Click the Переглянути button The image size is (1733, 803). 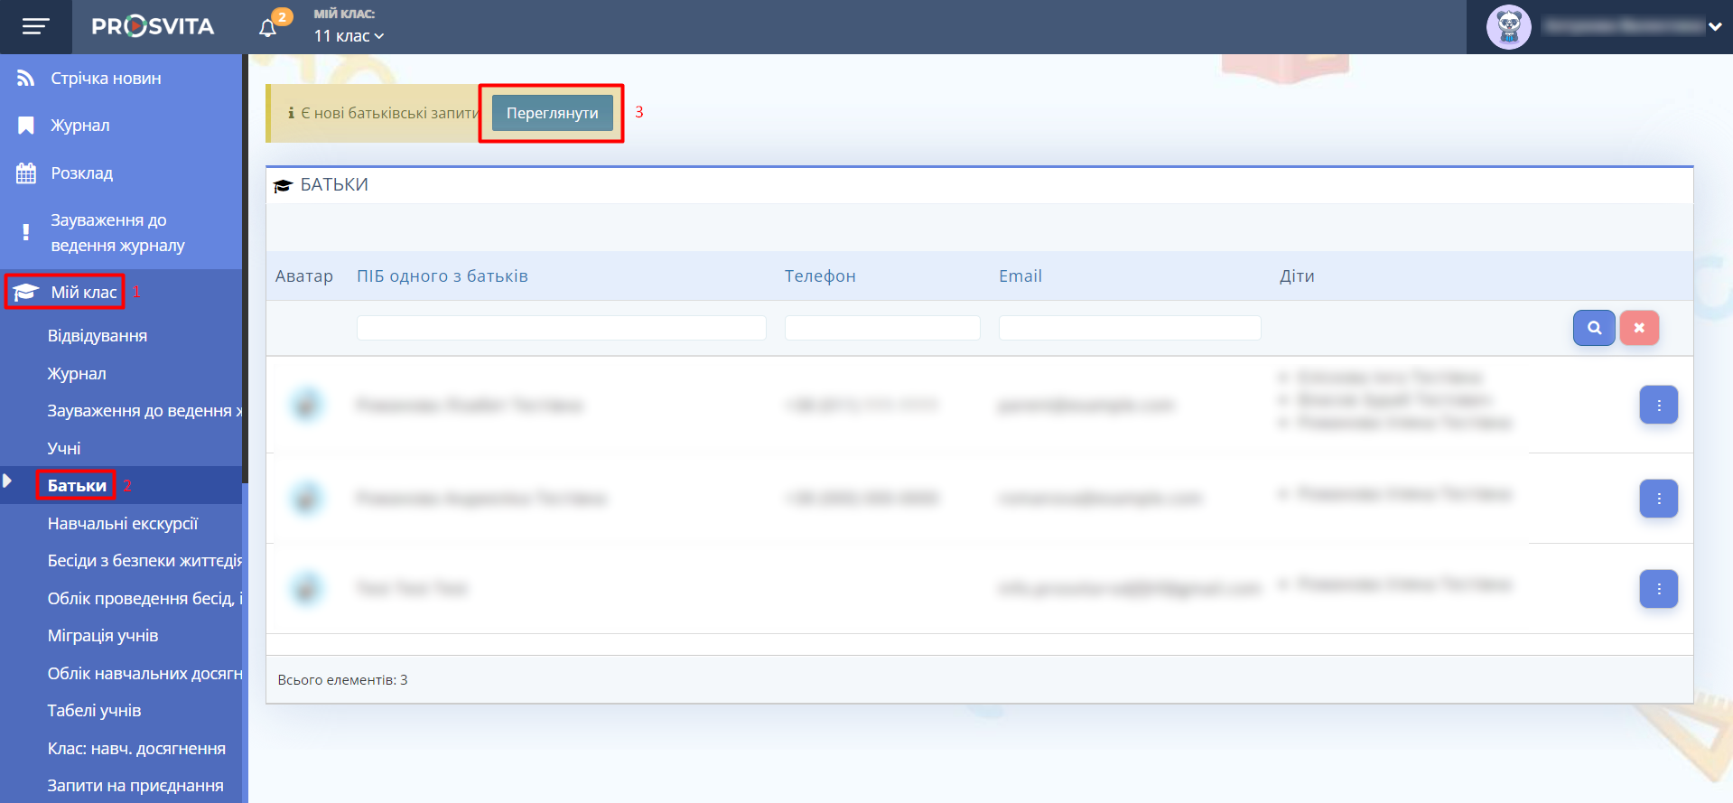click(x=552, y=114)
